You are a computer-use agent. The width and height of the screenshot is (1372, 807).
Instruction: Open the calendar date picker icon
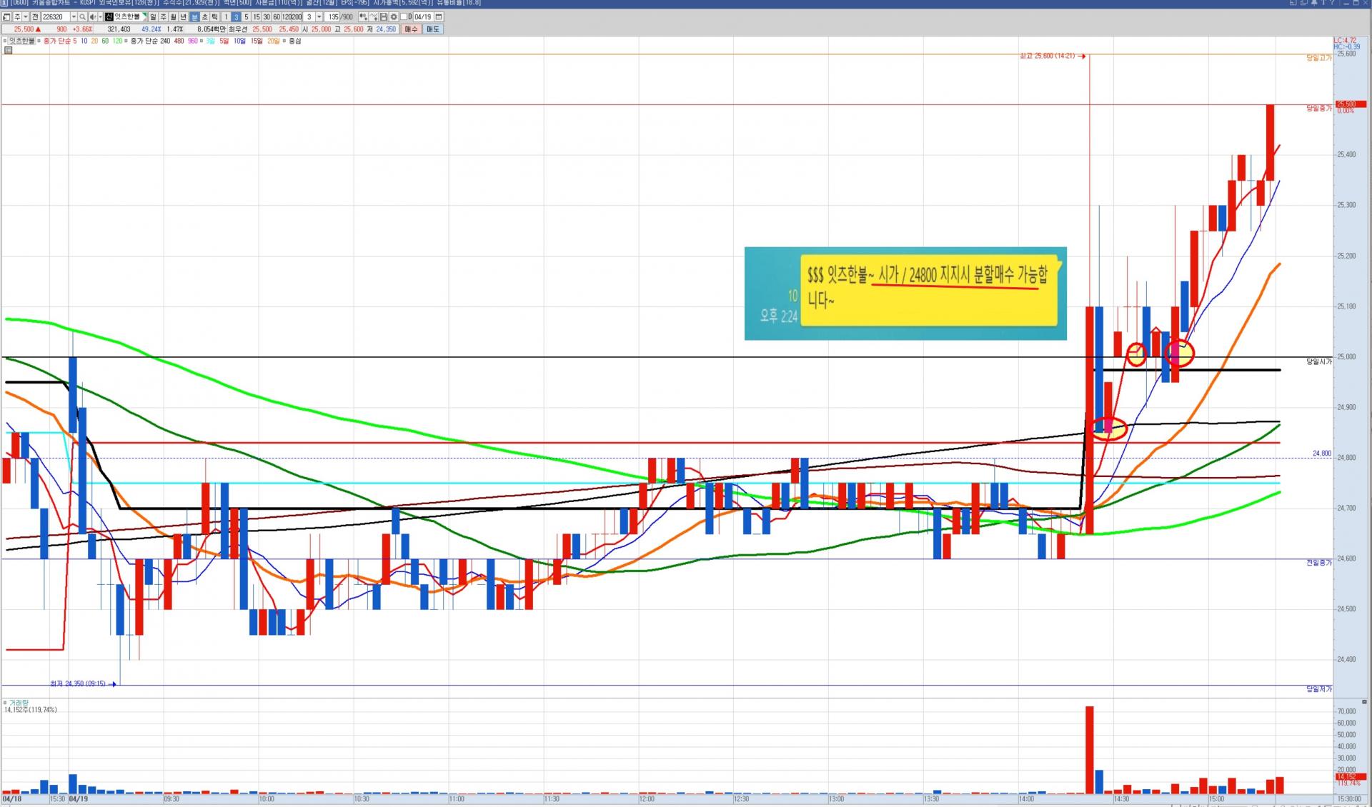(439, 17)
